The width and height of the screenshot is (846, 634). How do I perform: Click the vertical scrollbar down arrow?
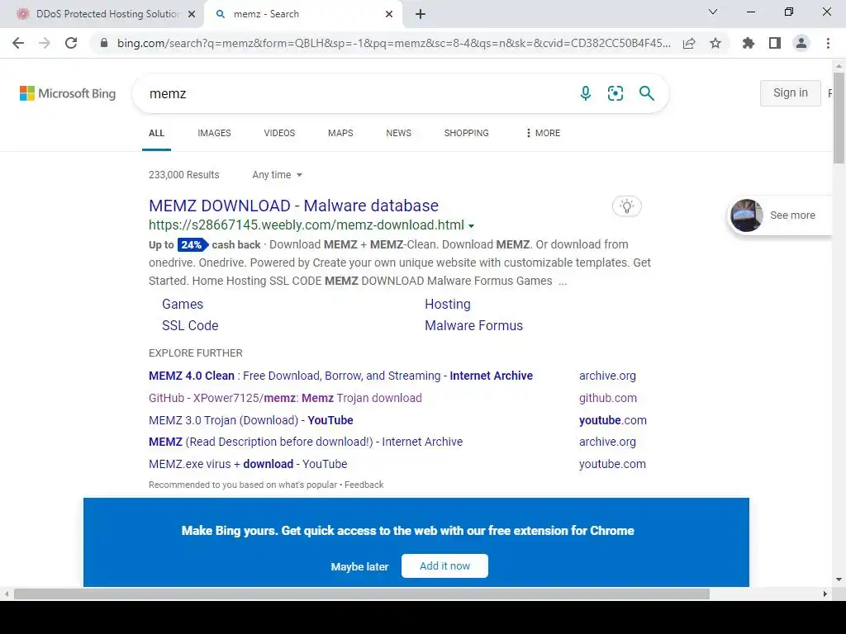tap(839, 580)
